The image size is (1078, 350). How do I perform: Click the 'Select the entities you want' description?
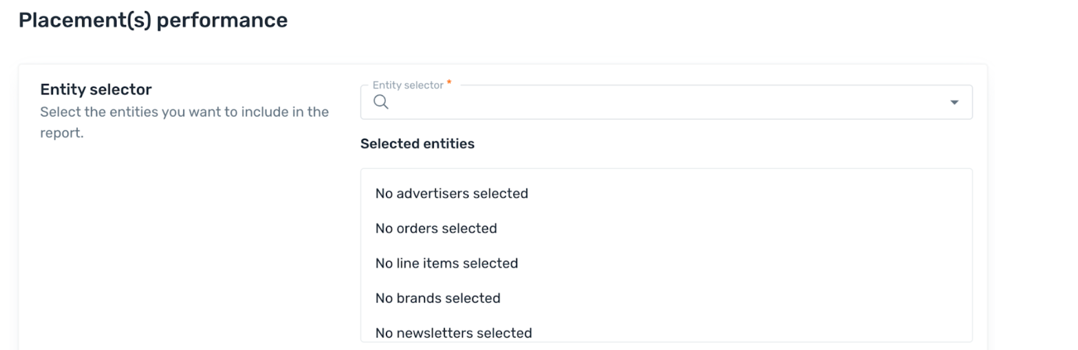pos(184,122)
